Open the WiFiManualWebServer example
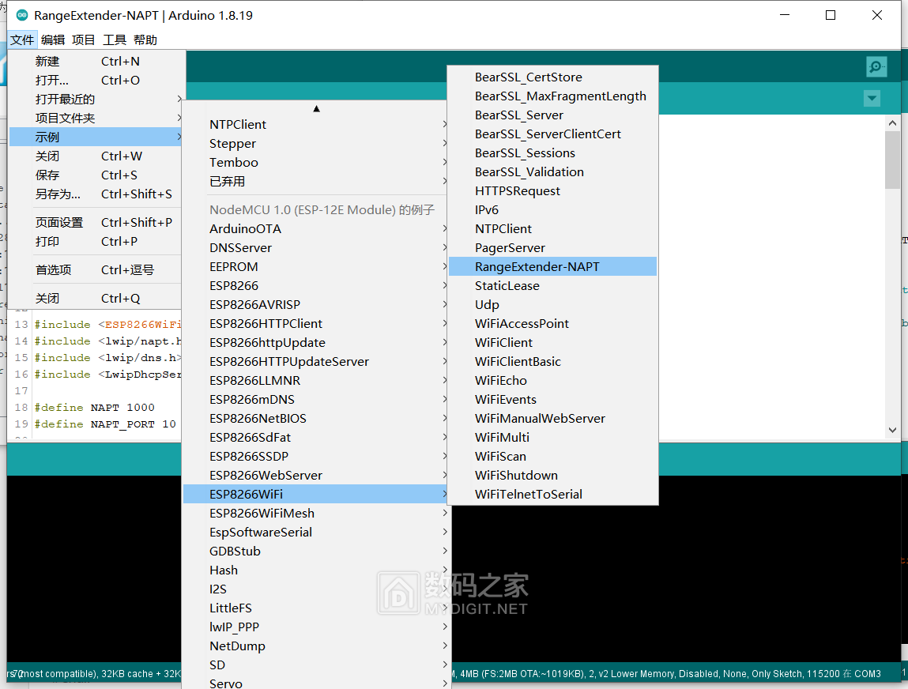Viewport: 908px width, 689px height. [x=553, y=419]
